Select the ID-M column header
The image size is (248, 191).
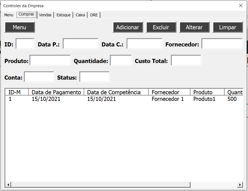coord(17,92)
